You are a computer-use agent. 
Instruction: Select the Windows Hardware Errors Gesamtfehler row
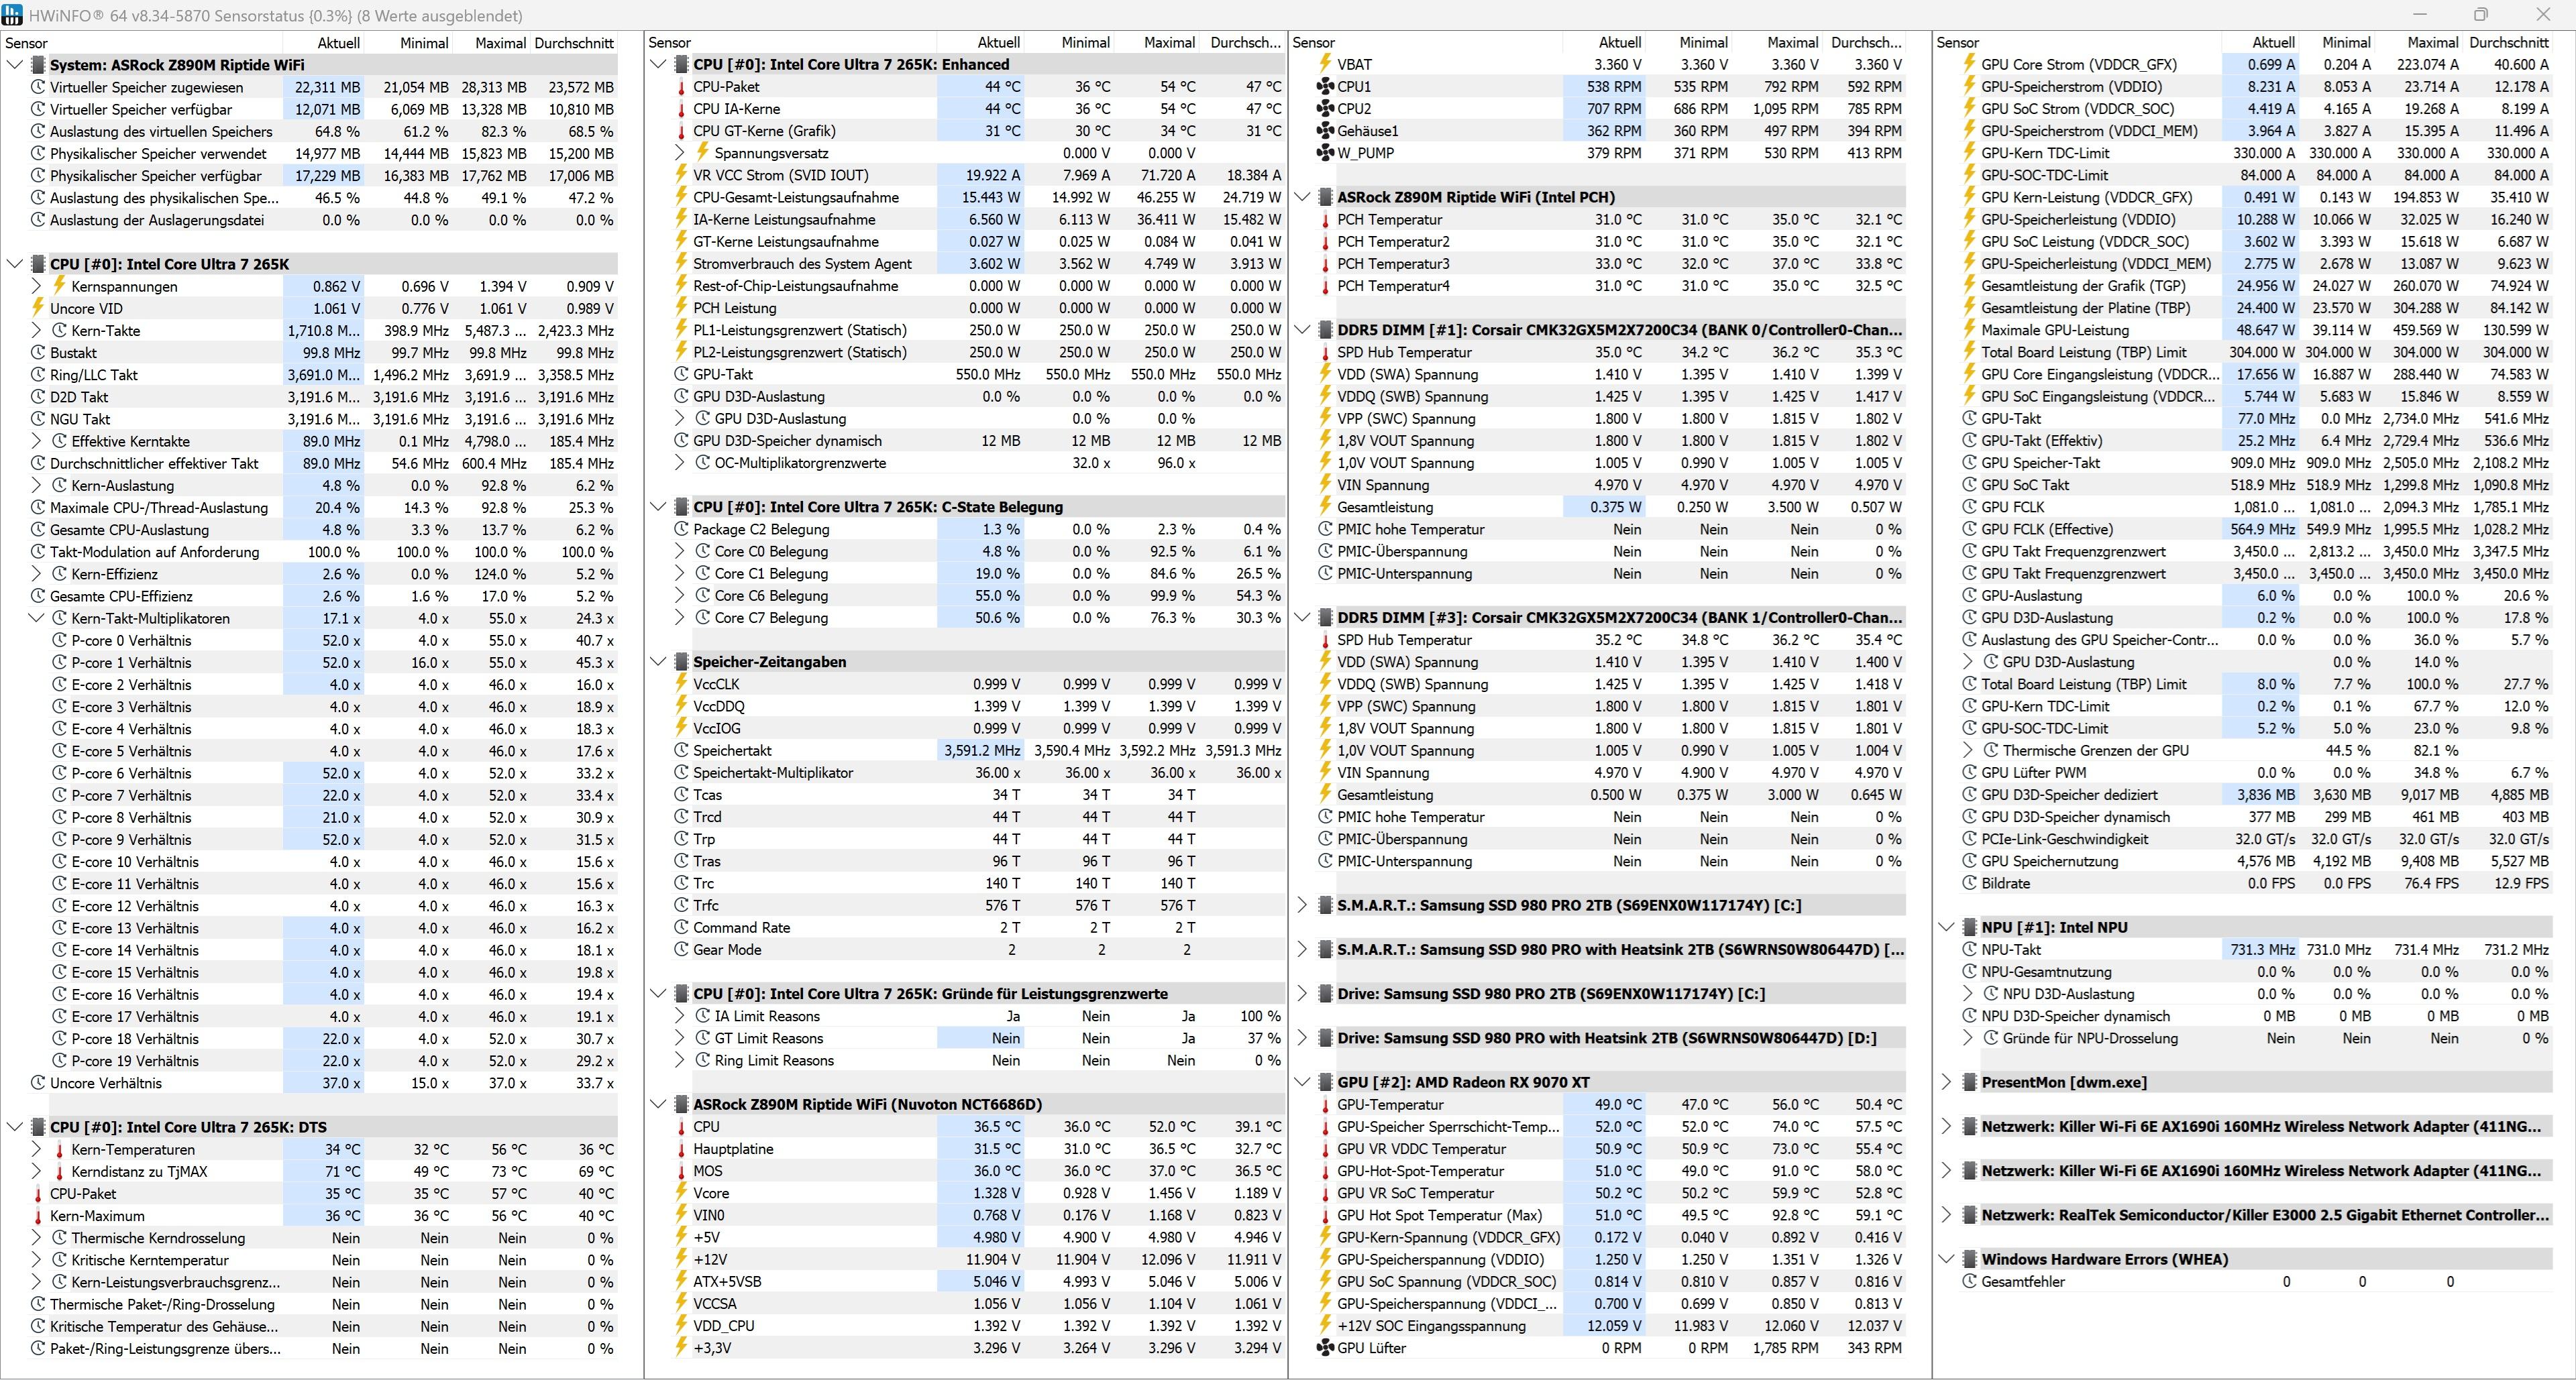[2023, 1282]
